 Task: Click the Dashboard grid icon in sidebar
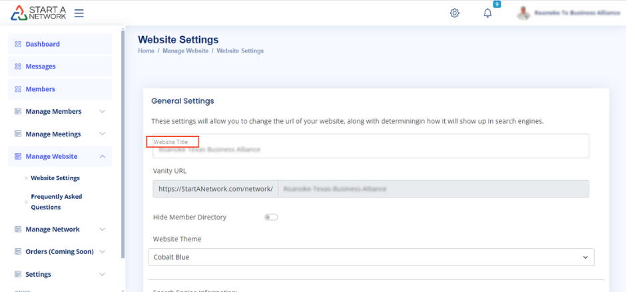[x=18, y=44]
